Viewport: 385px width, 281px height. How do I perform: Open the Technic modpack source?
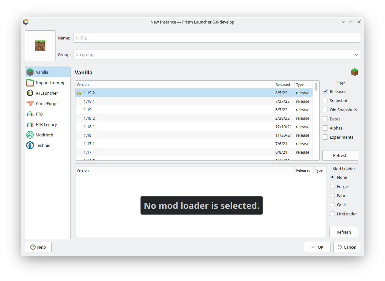[30, 145]
